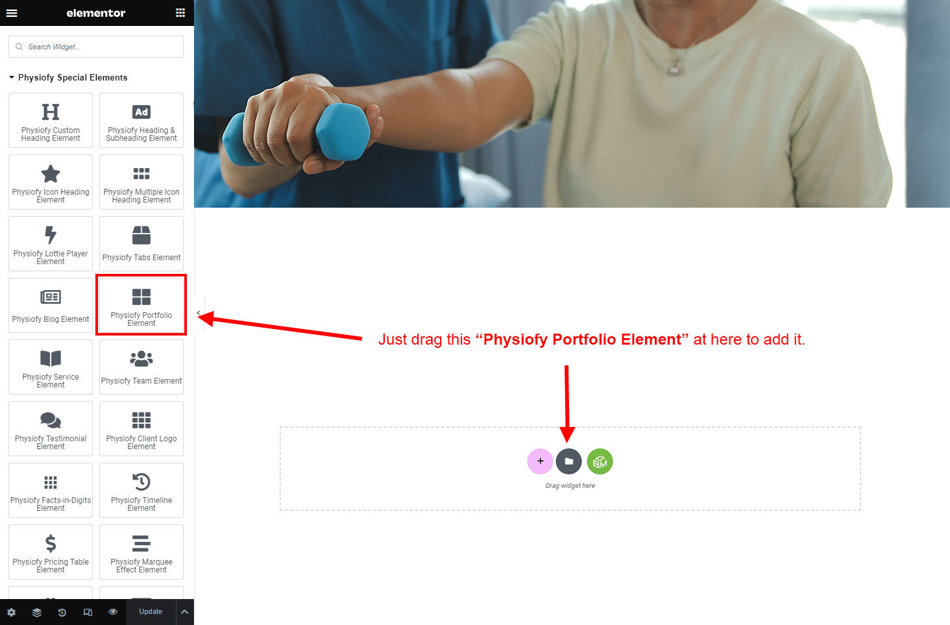Collapse the Elementor side panel
Image resolution: width=950 pixels, height=625 pixels.
point(199,313)
